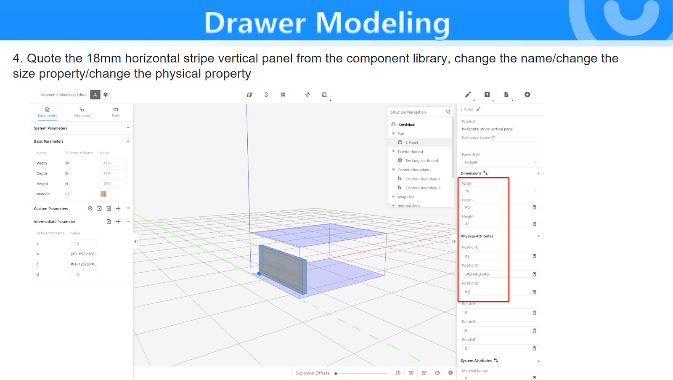Click the link icon next to System Attributes

pos(496,360)
